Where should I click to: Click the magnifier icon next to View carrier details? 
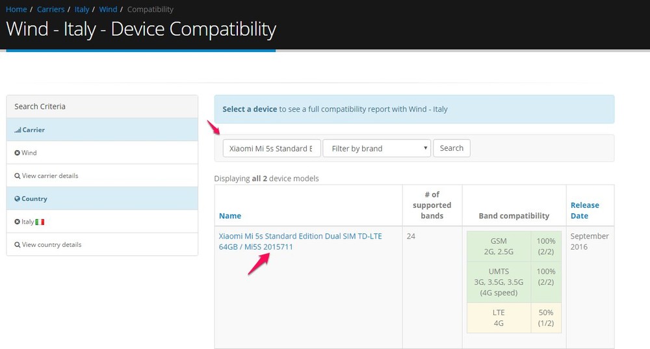pyautogui.click(x=18, y=176)
